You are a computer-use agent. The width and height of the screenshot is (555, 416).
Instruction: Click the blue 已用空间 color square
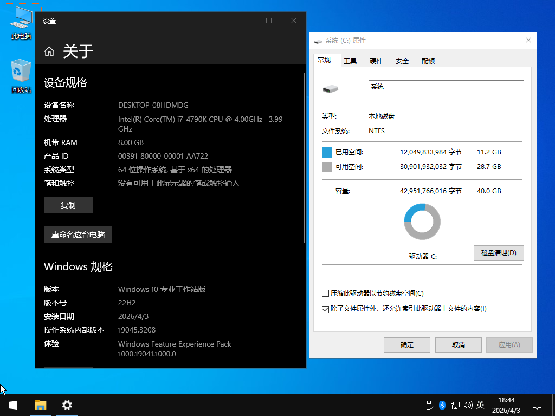(327, 152)
